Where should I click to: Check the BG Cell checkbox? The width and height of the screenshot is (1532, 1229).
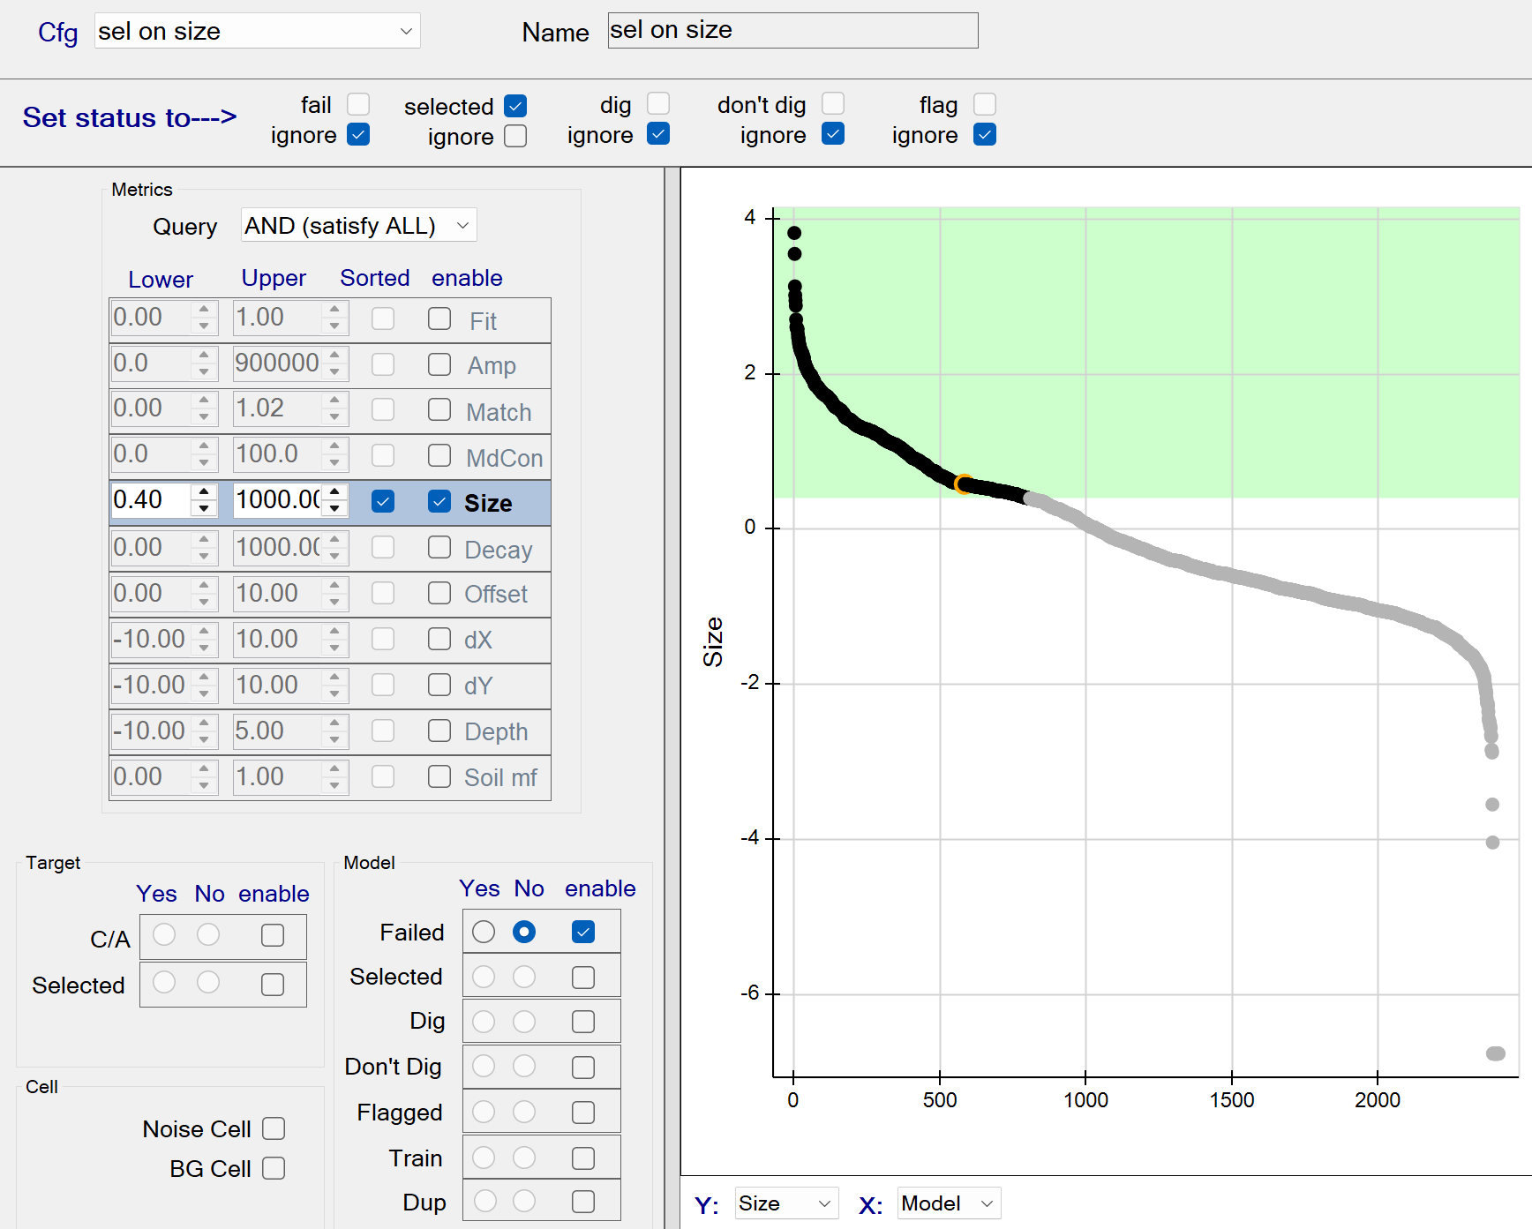(274, 1168)
